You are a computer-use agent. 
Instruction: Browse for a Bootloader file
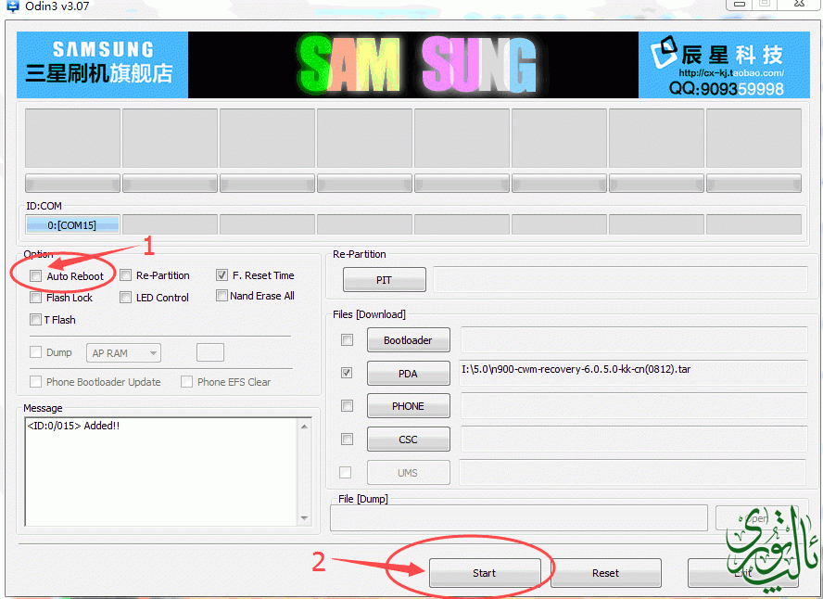409,340
